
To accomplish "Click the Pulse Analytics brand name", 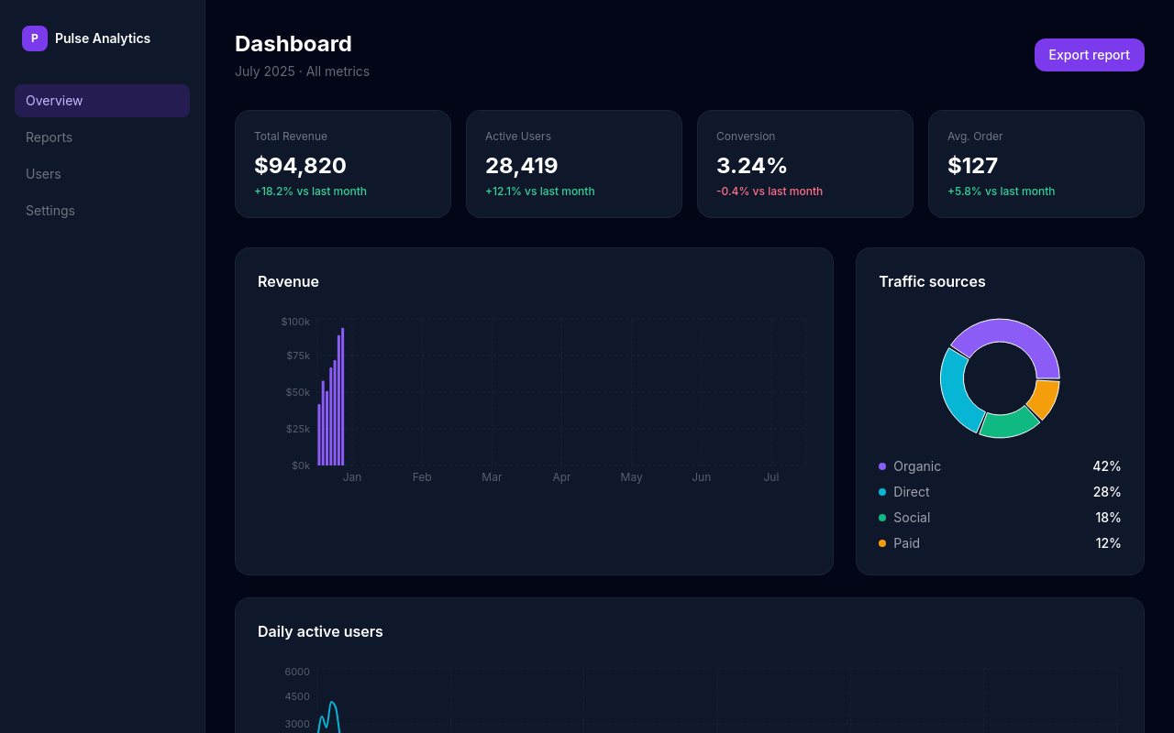I will coord(103,38).
